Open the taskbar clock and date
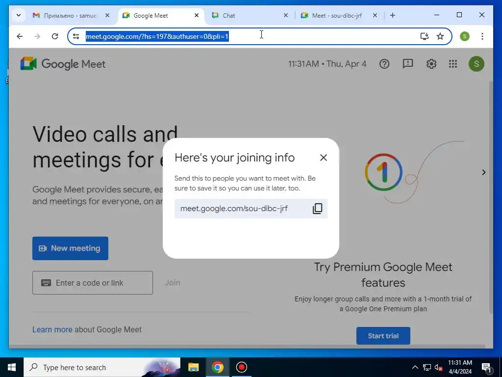The image size is (502, 377). [460, 367]
